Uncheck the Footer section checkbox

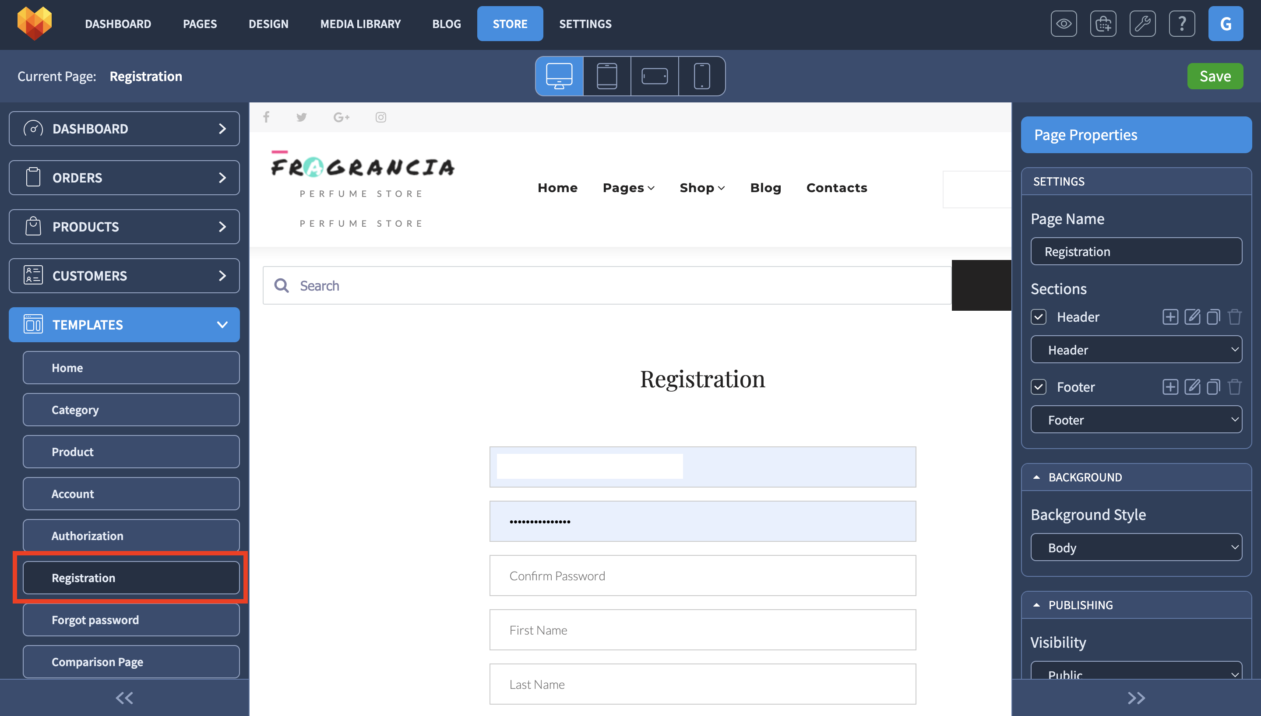pyautogui.click(x=1038, y=387)
